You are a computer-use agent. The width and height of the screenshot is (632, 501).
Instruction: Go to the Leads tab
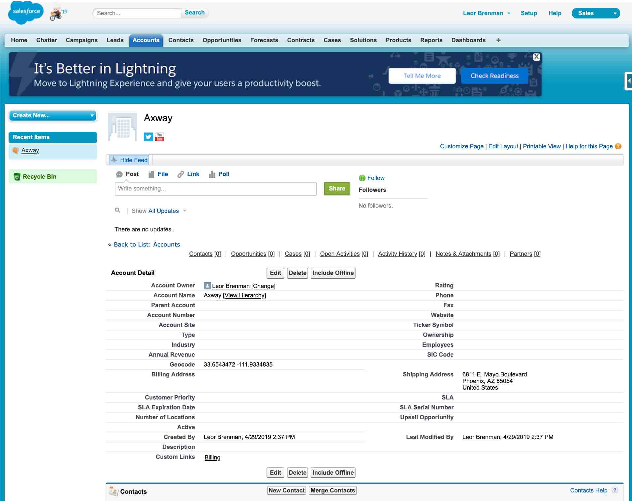click(115, 40)
